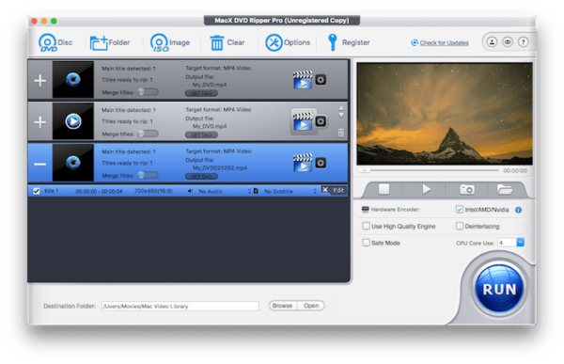Enable the Safe Mode checkbox
This screenshot has width=564, height=364.
[366, 243]
